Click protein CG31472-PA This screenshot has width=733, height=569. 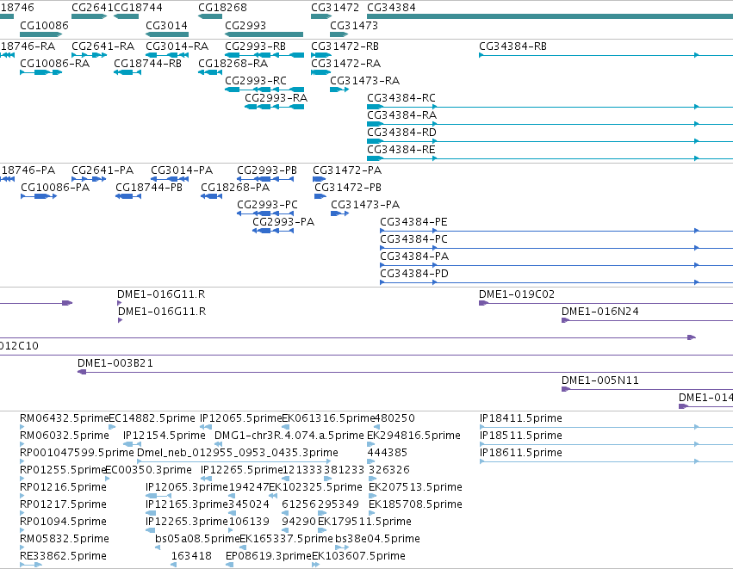coord(320,179)
